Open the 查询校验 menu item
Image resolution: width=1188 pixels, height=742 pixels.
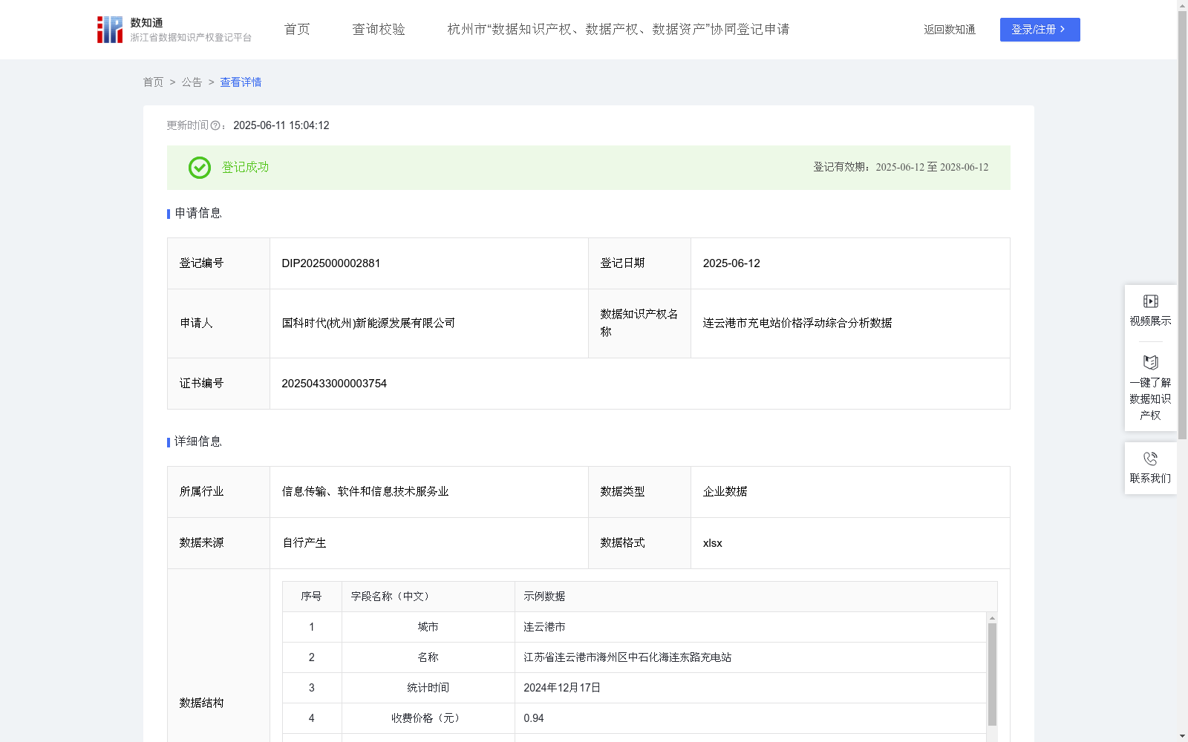coord(379,30)
